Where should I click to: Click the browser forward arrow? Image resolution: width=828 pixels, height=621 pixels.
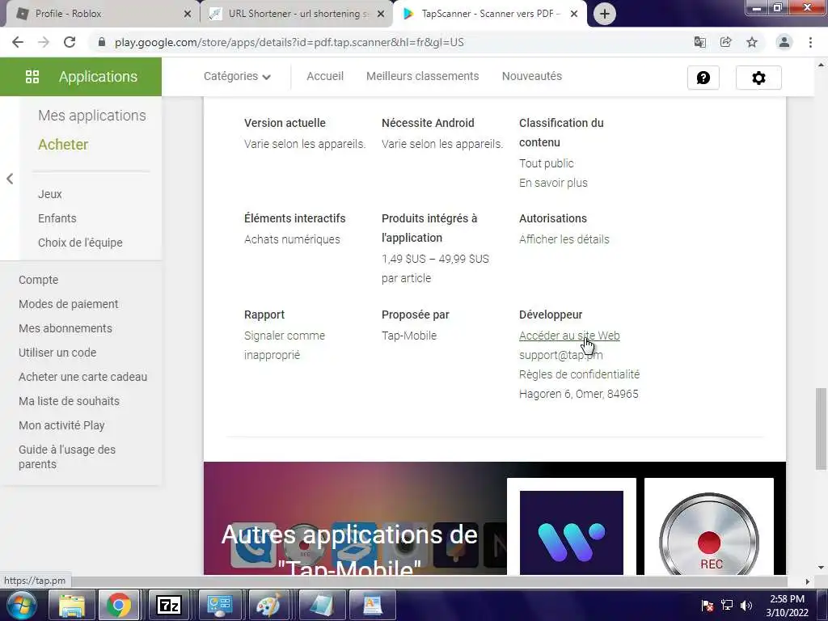pos(44,42)
